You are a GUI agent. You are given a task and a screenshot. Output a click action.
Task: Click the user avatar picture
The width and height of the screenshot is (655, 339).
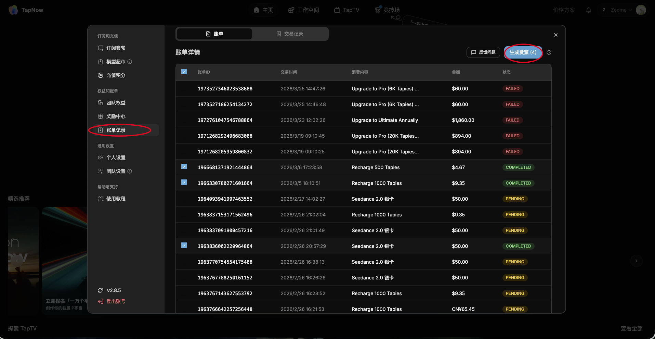(x=641, y=10)
